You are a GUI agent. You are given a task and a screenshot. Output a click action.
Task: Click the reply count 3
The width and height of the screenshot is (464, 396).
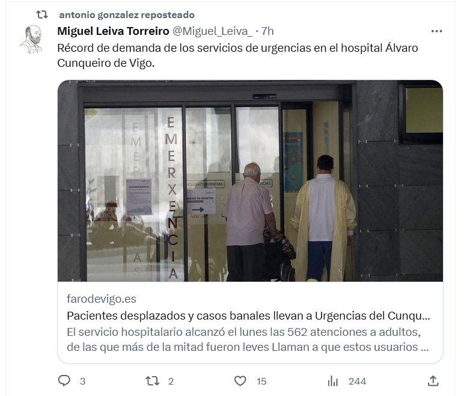point(82,381)
